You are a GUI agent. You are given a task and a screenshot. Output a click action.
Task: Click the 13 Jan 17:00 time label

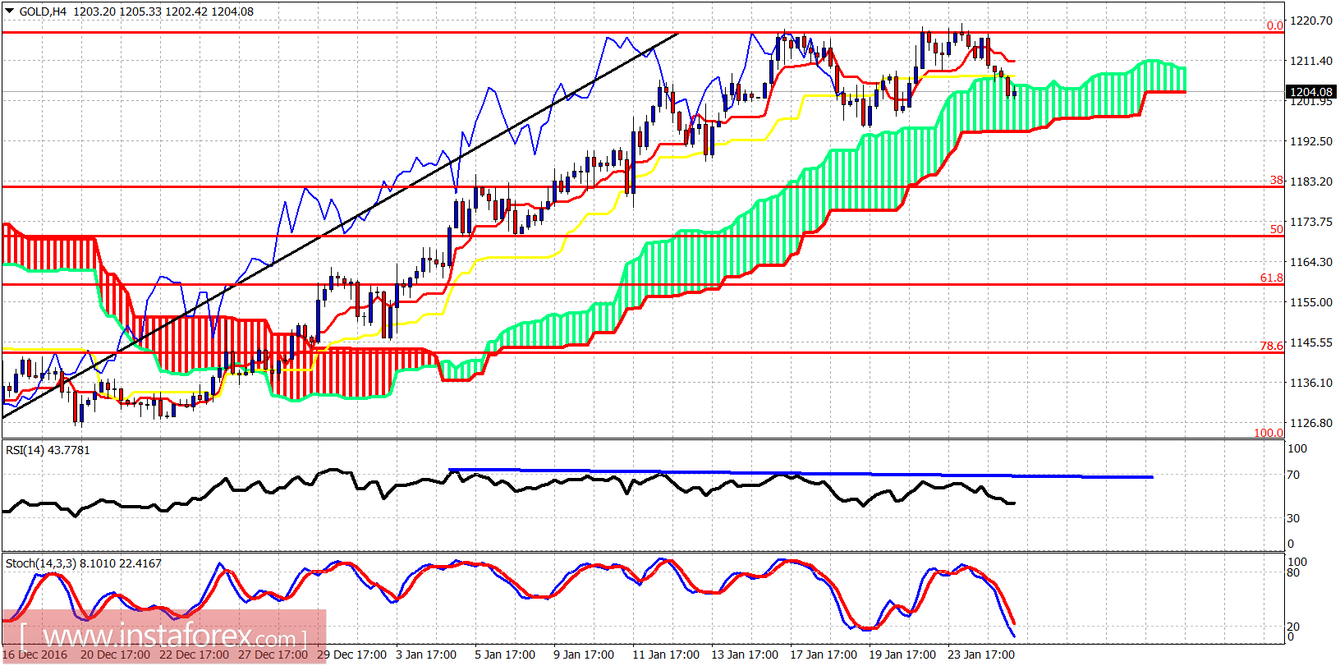tap(745, 655)
